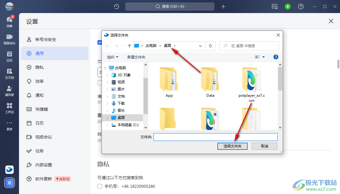This screenshot has width=340, height=194.
Task: Click 桌面 in address breadcrumb
Action: point(167,46)
